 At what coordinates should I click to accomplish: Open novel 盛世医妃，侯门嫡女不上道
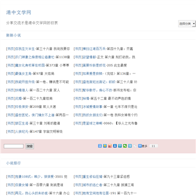point(35,115)
